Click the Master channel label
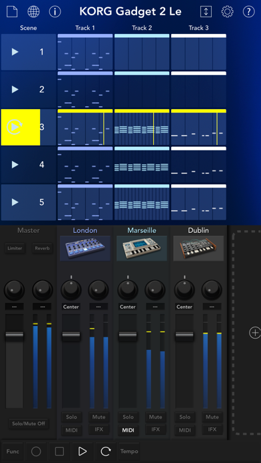The image size is (261, 463). [29, 230]
